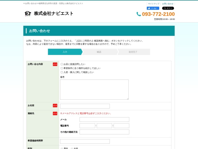Viewport: 198px width, 149px height.
Task: Check お店に直接訪問したい checkbox
Action: pos(62,64)
